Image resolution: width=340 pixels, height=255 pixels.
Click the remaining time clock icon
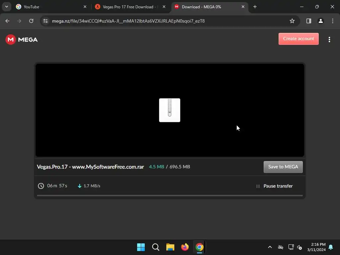(x=41, y=186)
